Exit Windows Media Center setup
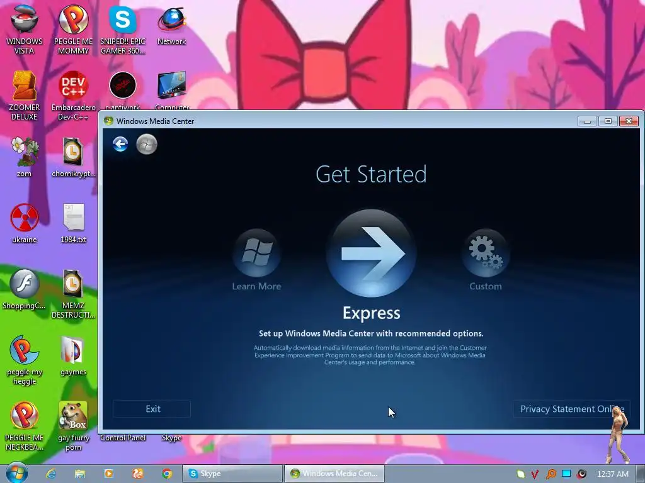The height and width of the screenshot is (483, 645). pyautogui.click(x=152, y=409)
